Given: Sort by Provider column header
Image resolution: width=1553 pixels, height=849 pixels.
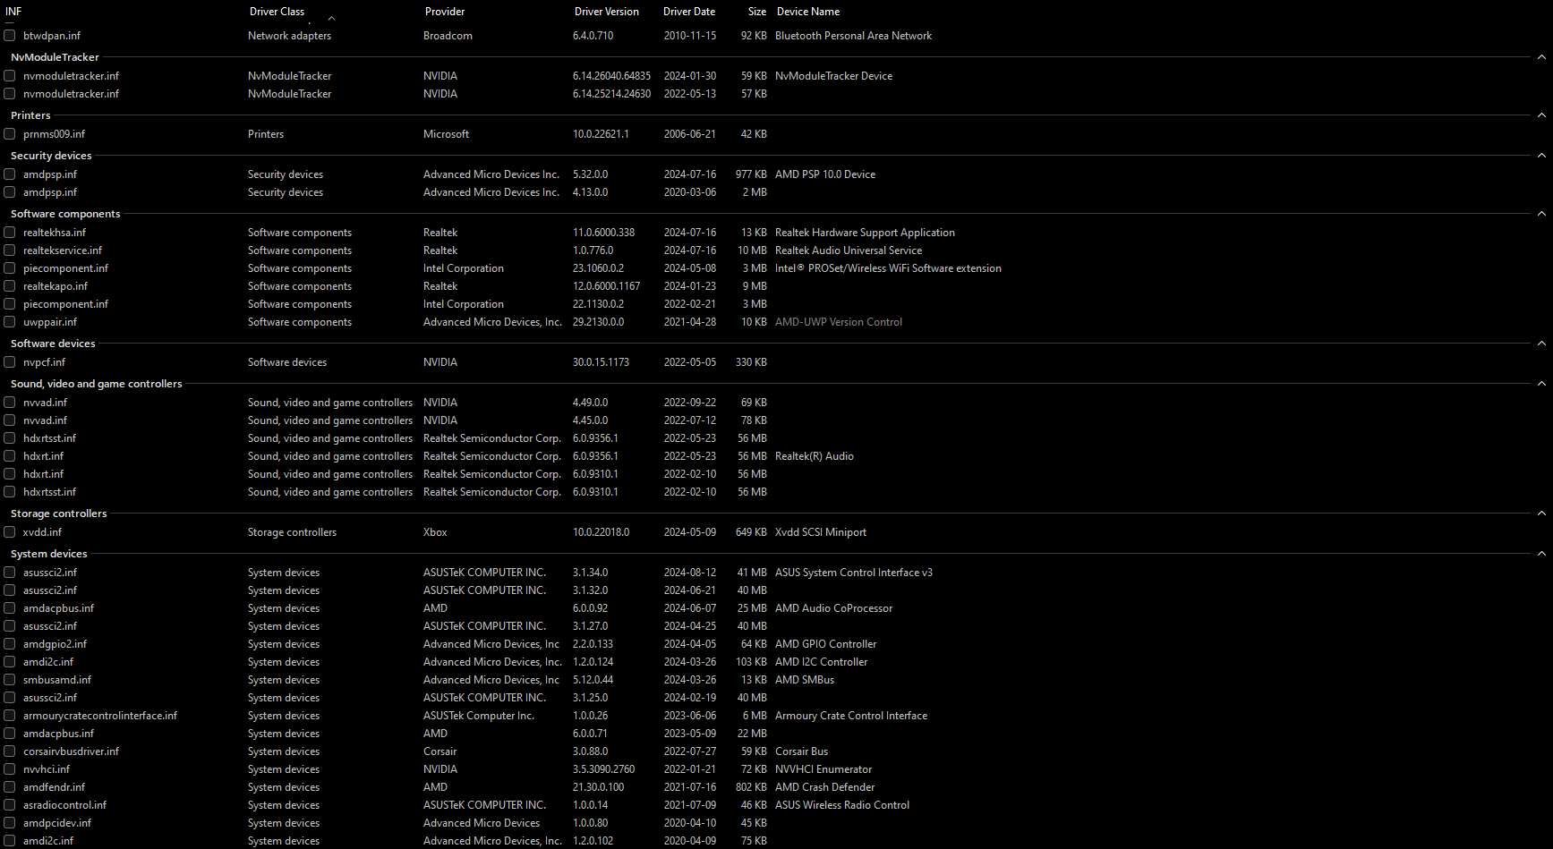Looking at the screenshot, I should click(445, 12).
